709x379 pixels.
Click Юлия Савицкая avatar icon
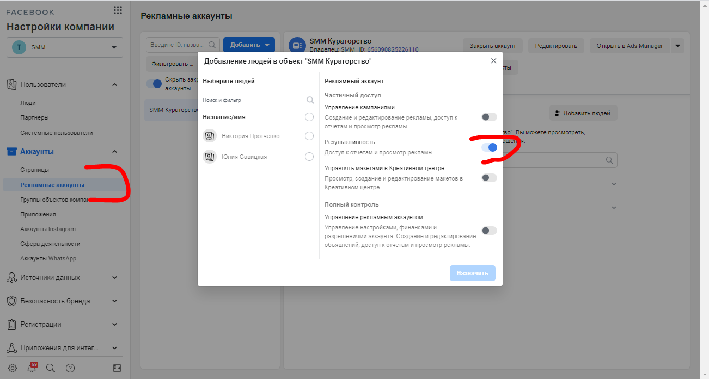coord(210,157)
